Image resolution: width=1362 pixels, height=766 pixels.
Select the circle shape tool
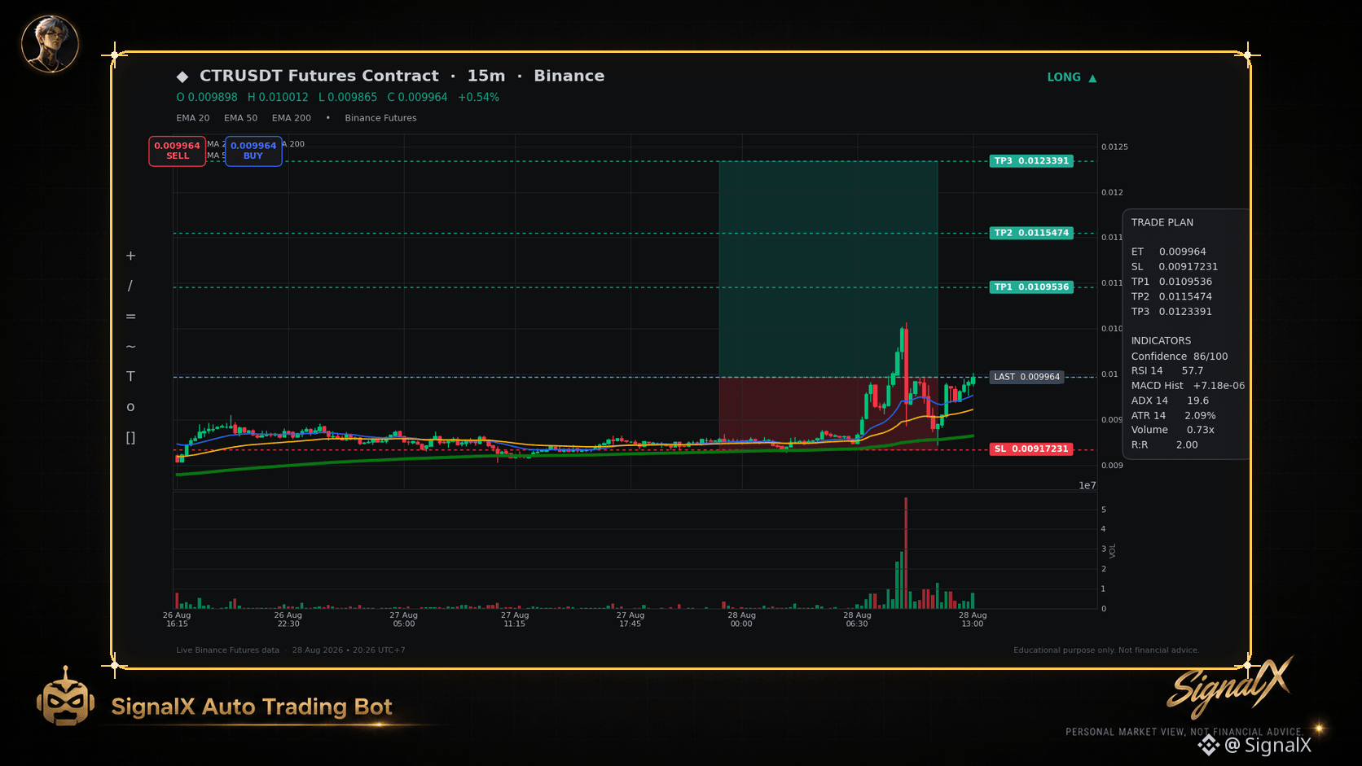click(x=130, y=407)
